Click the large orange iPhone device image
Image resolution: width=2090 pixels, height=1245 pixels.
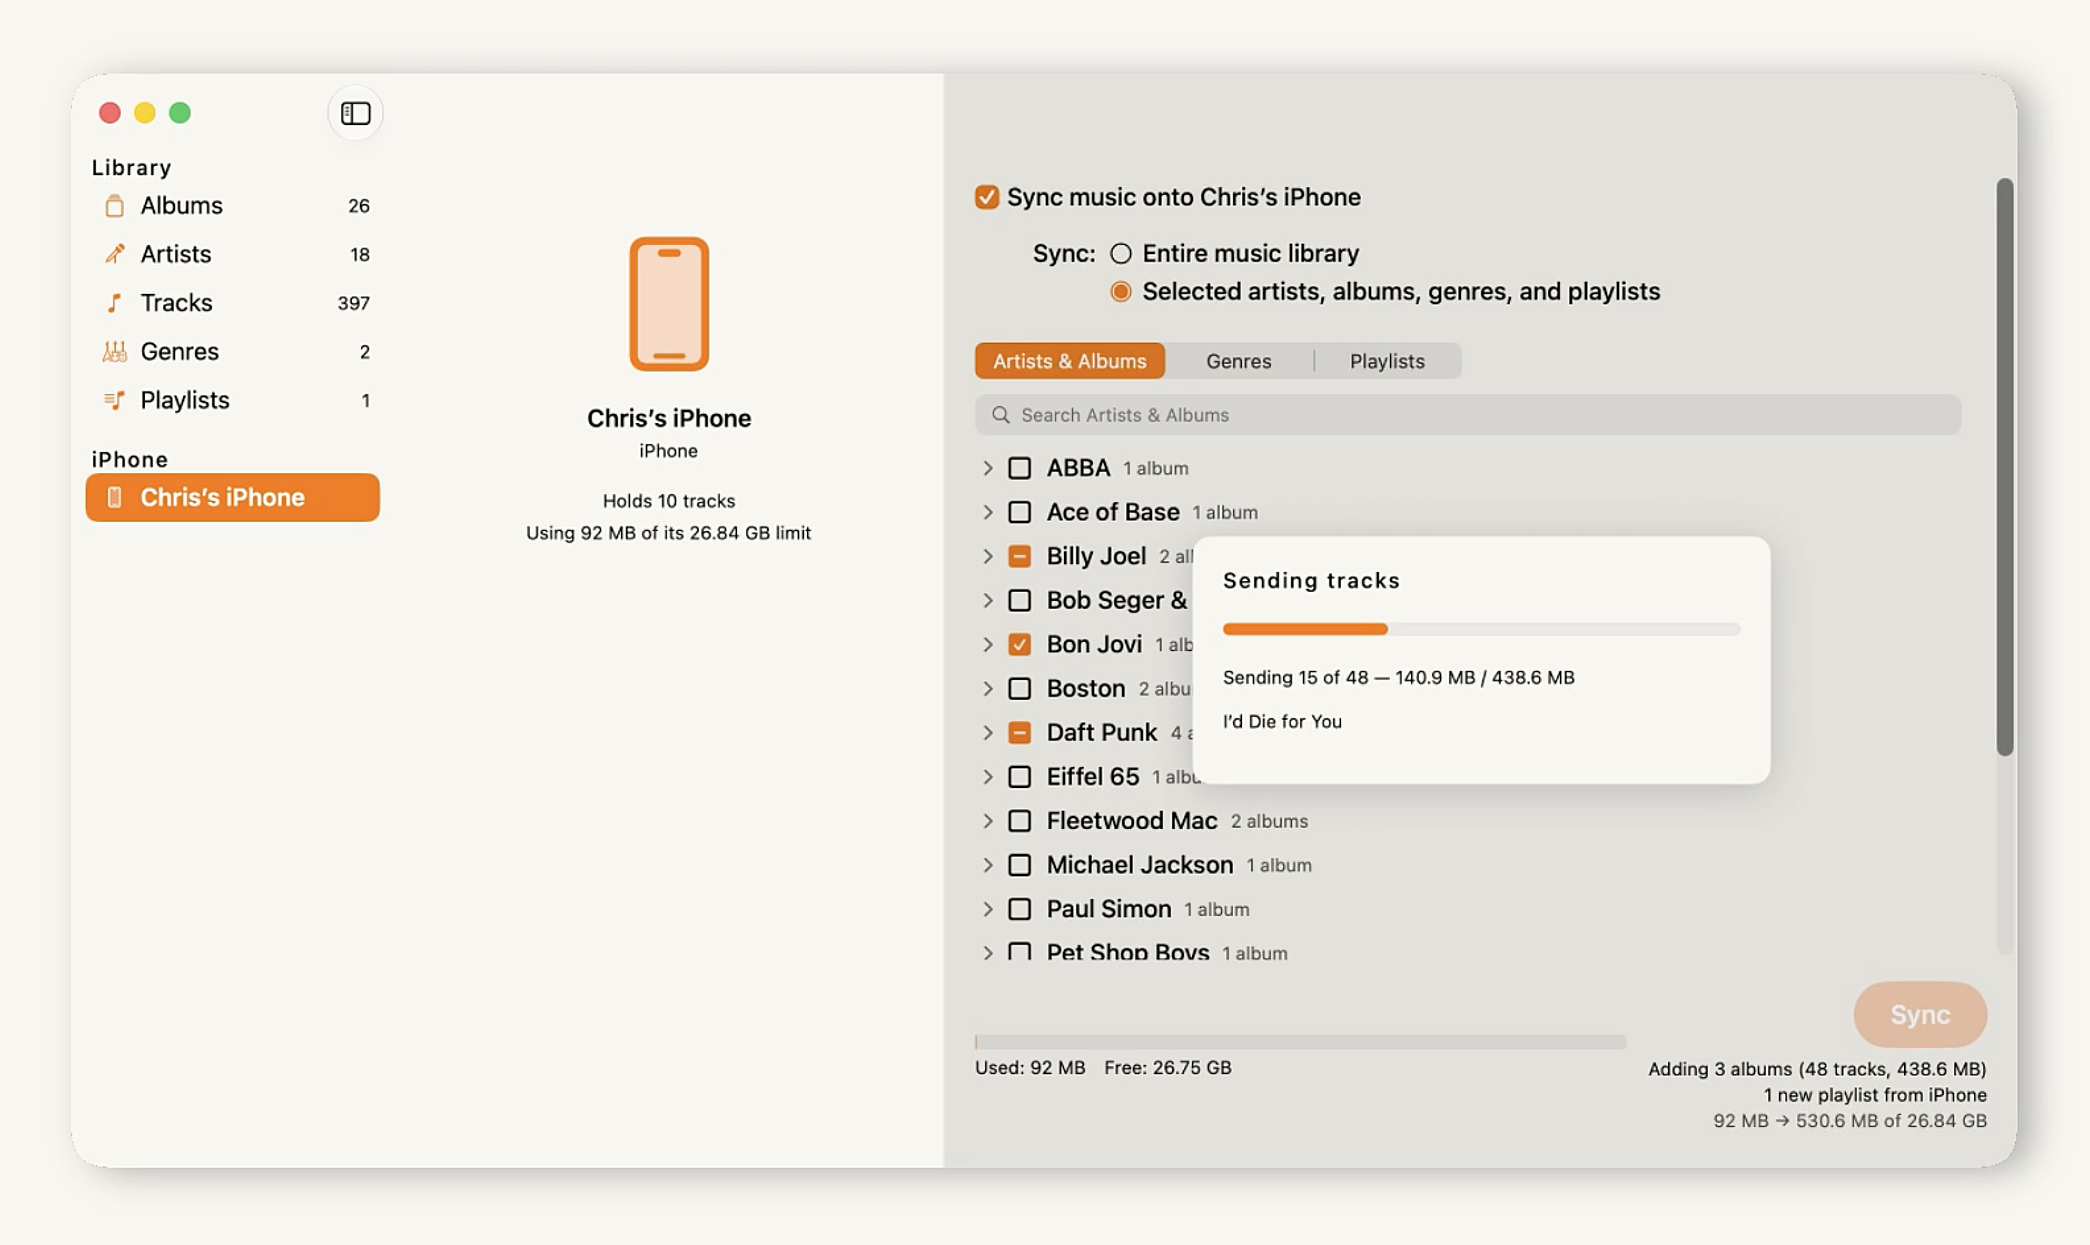click(669, 303)
